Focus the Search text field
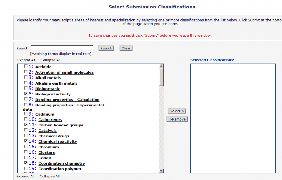The image size is (282, 180). pyautogui.click(x=62, y=48)
